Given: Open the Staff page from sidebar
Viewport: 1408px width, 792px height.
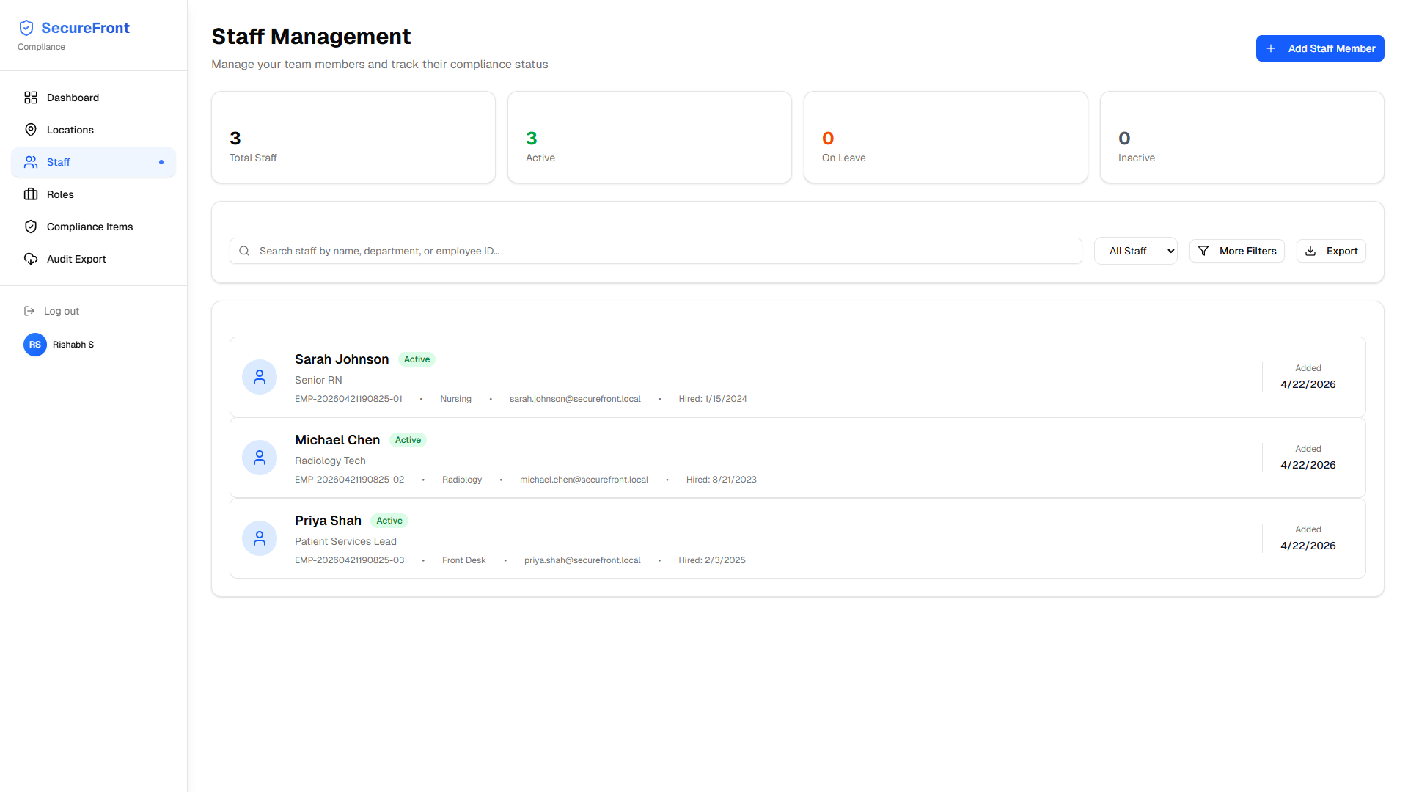Looking at the screenshot, I should click(59, 162).
